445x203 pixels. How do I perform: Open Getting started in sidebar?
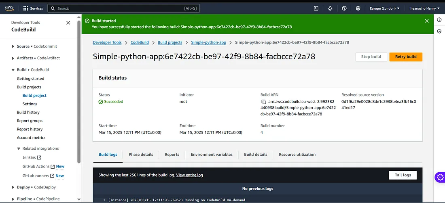pyautogui.click(x=31, y=79)
